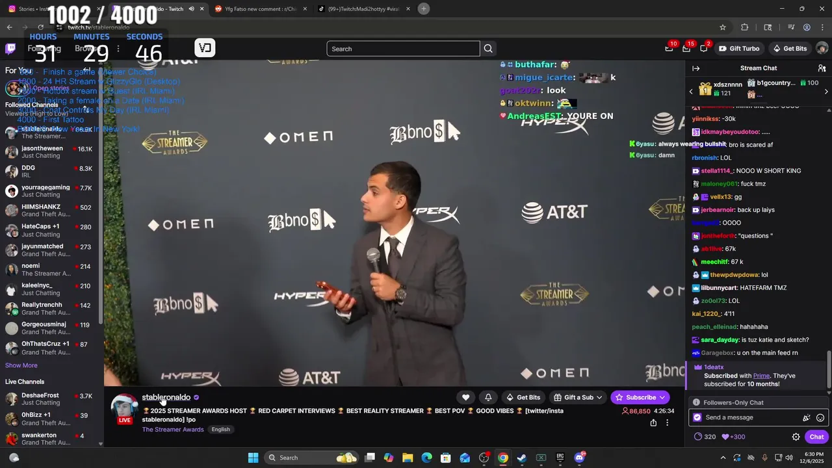This screenshot has height=468, width=832.
Task: Open the Gift a Sub dropdown
Action: click(578, 397)
